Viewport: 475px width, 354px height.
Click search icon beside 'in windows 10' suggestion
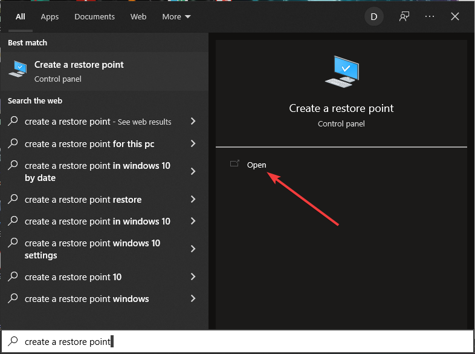click(x=13, y=220)
